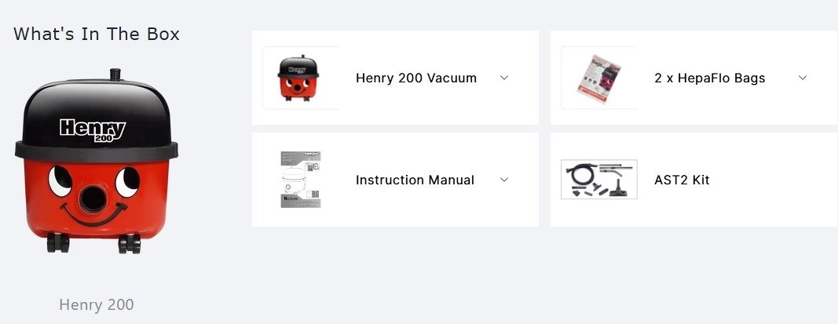The height and width of the screenshot is (324, 838).
Task: Click the right castor wheel of large vacuum
Action: [x=129, y=243]
